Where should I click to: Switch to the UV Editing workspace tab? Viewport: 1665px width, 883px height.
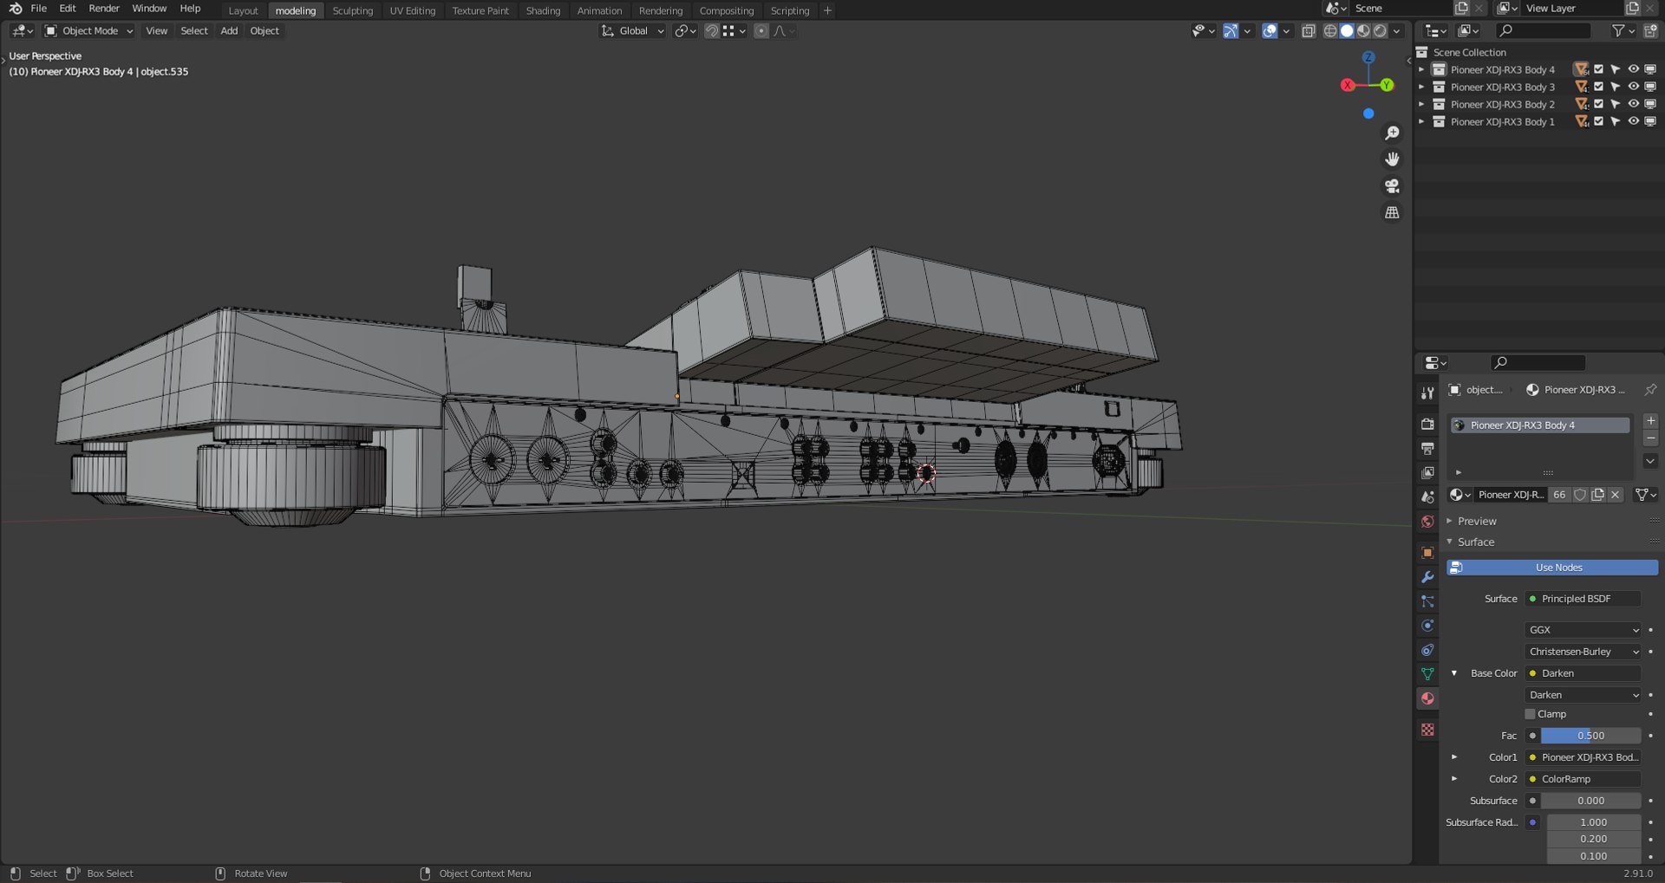412,10
